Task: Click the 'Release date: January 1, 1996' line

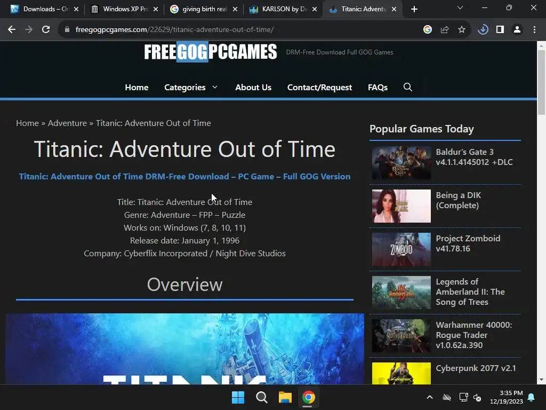Action: [x=184, y=241]
